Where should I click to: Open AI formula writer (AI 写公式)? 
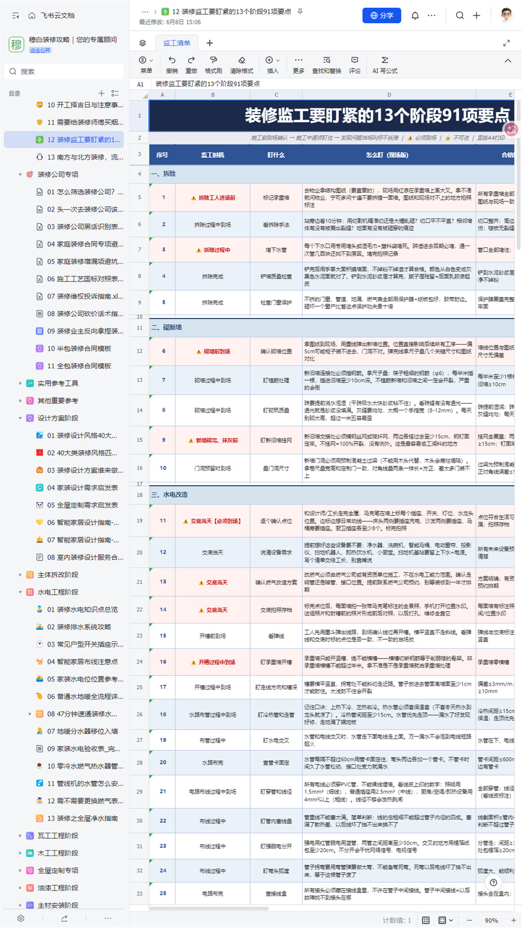coord(385,65)
